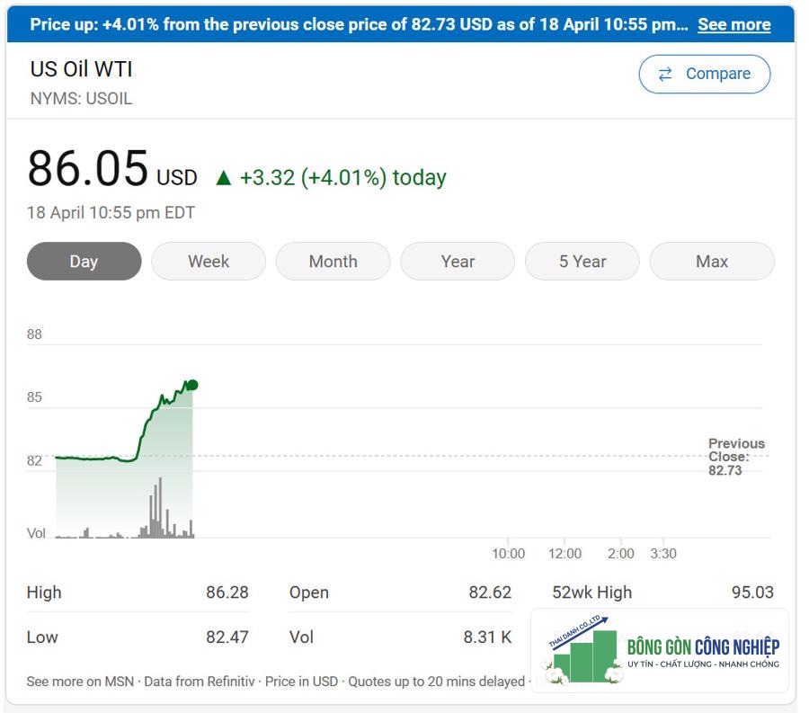The image size is (809, 713).
Task: Show the Max chart range
Action: [712, 261]
